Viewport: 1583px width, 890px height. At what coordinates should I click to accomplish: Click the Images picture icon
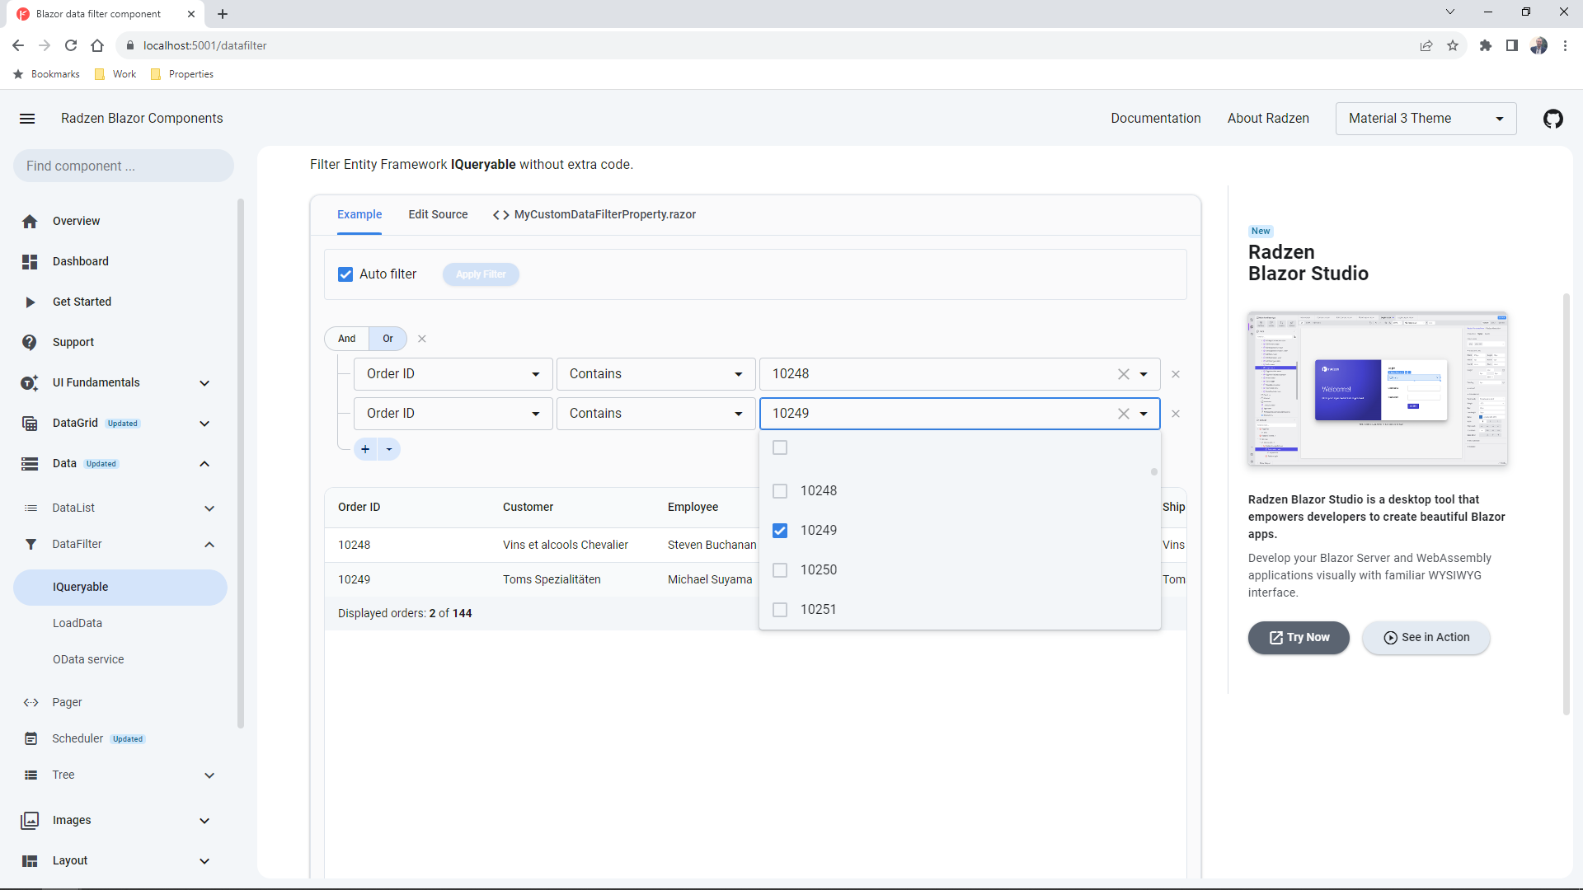[x=30, y=820]
